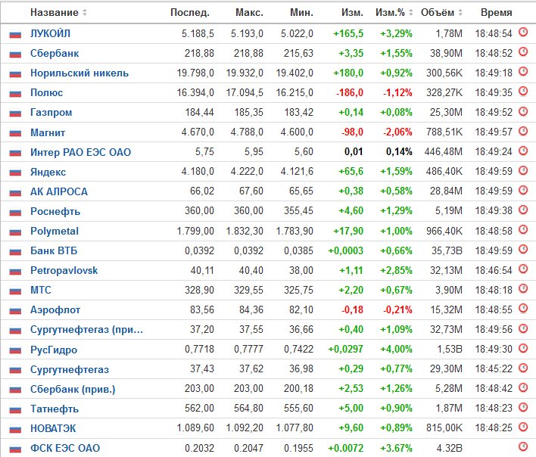This screenshot has height=457, width=536.
Task: Open the Банк ВТБ link
Action: coord(54,250)
